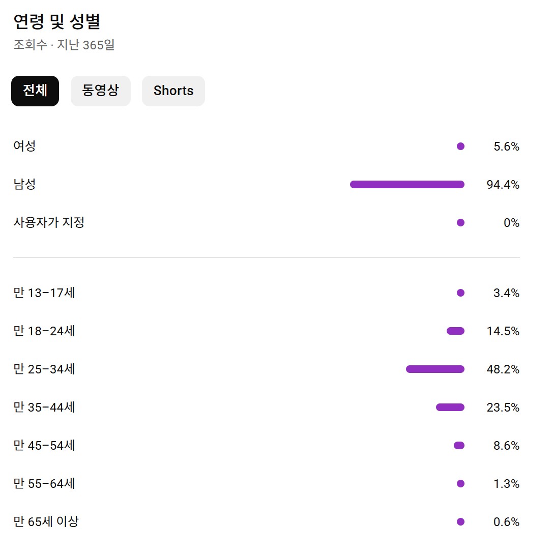
Task: Open the Shorts tab
Action: click(x=173, y=91)
